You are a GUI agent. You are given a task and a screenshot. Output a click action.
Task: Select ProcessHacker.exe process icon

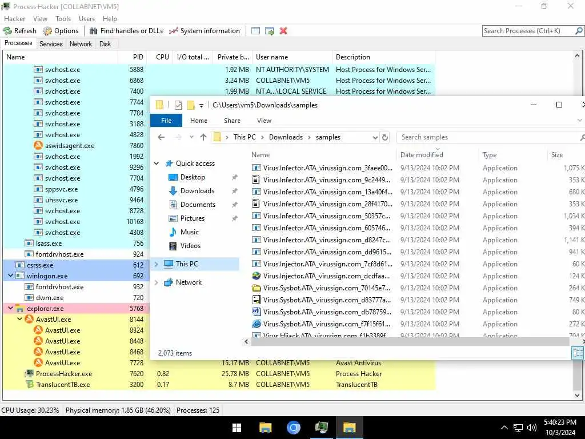(29, 373)
